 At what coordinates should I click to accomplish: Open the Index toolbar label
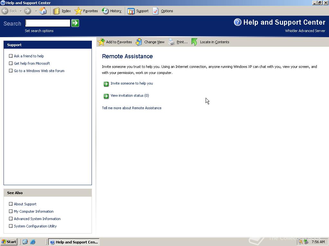66,11
